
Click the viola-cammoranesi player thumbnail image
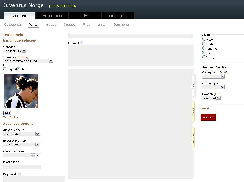(x=21, y=91)
